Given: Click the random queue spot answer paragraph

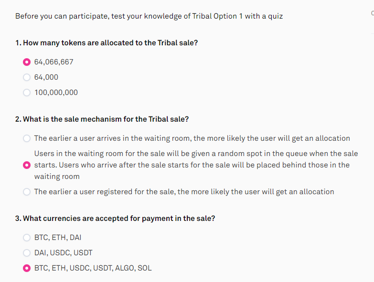Looking at the screenshot, I should pyautogui.click(x=196, y=165).
